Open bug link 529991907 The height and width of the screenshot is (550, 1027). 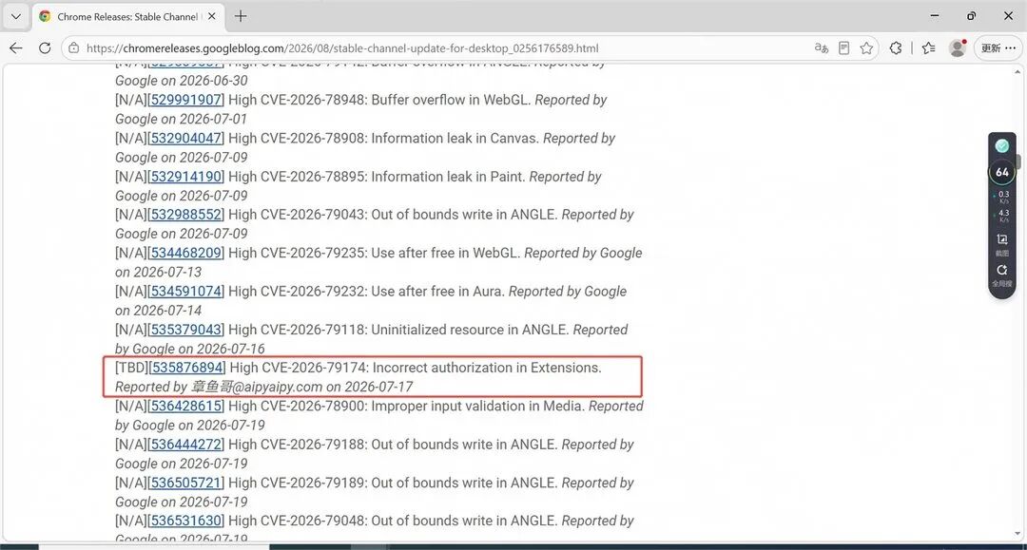click(186, 100)
